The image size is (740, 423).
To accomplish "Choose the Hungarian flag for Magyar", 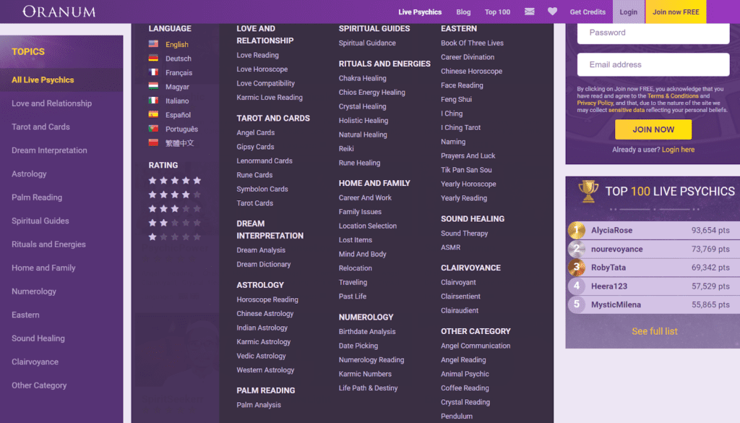I will pos(153,87).
